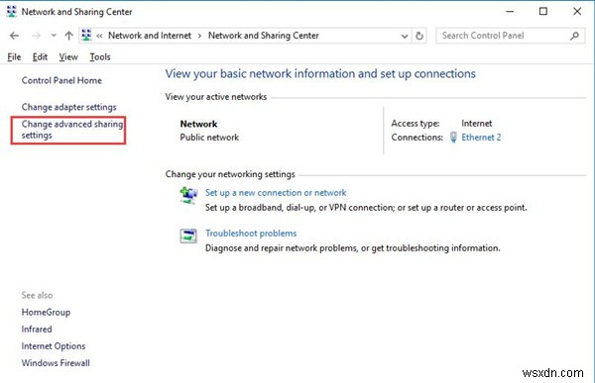The image size is (595, 383).
Task: Go up one level with the Up arrow
Action: click(x=68, y=36)
